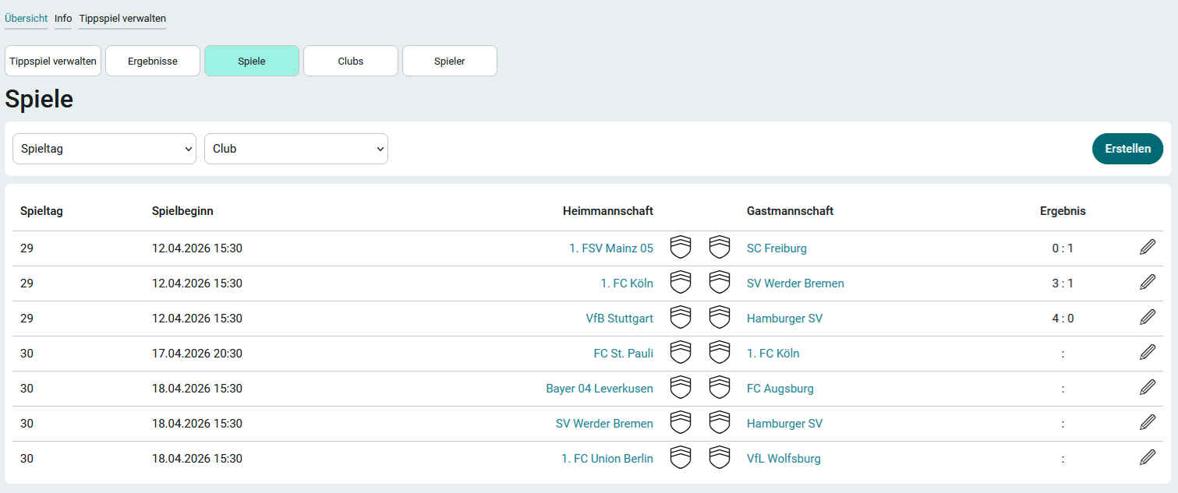Select the Spiele tab
Screen dimensions: 1178x493
pos(252,61)
